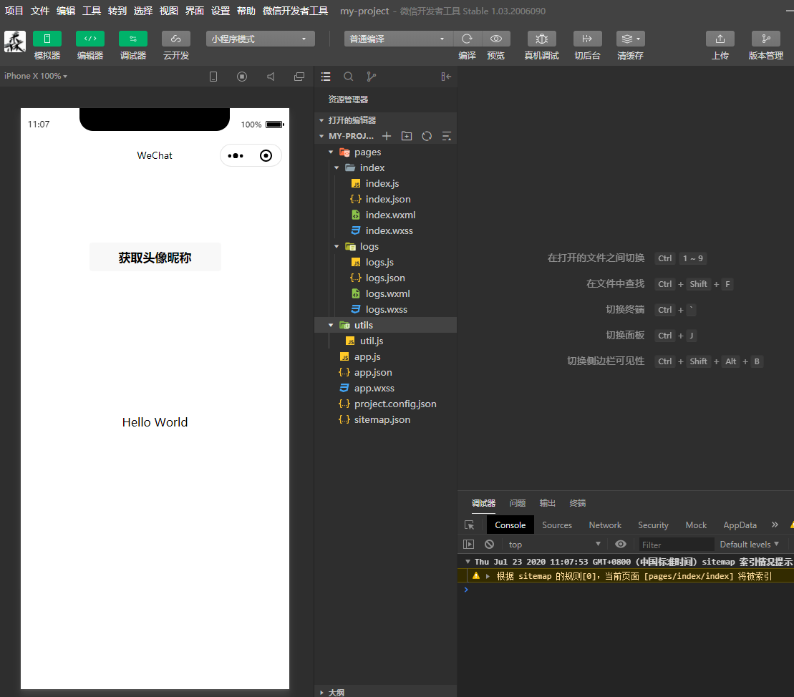Viewport: 794px width, 697px height.
Task: Collapse the sidebar panel
Action: pyautogui.click(x=446, y=77)
